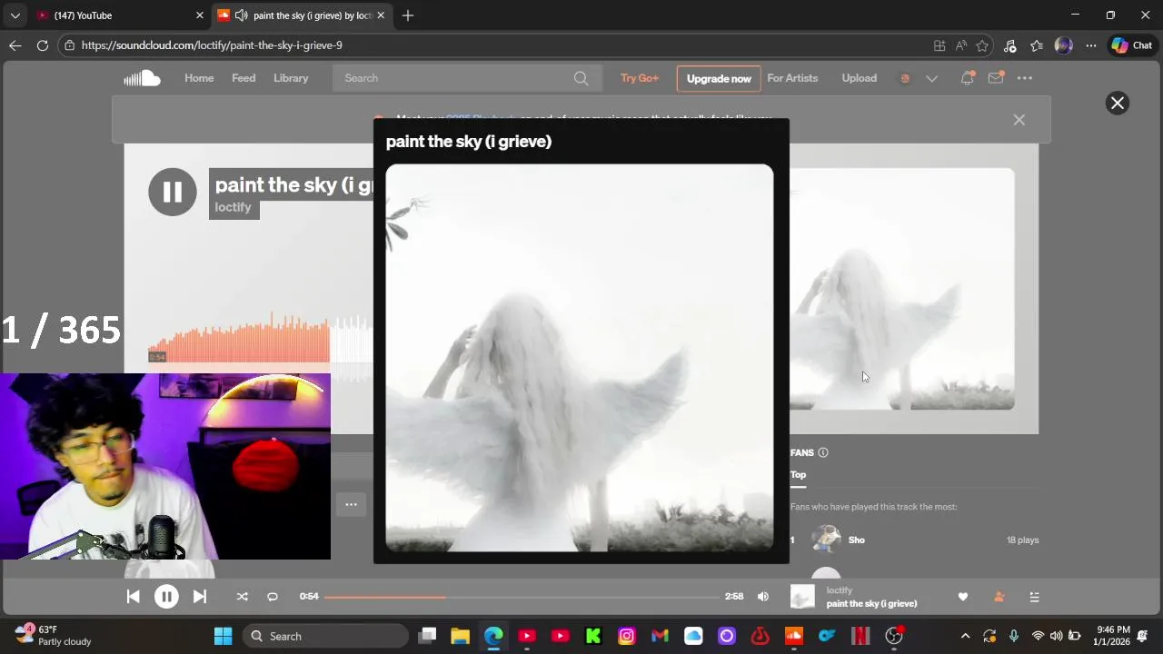Open the browser Favorites list

pos(1037,45)
